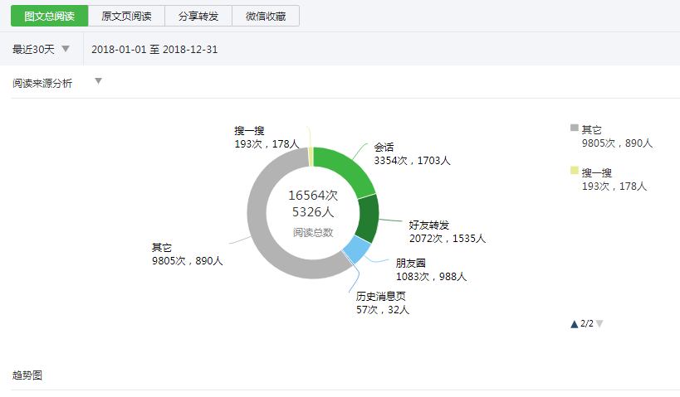Open the 阅读来源分析 dropdown arrow

[98, 81]
